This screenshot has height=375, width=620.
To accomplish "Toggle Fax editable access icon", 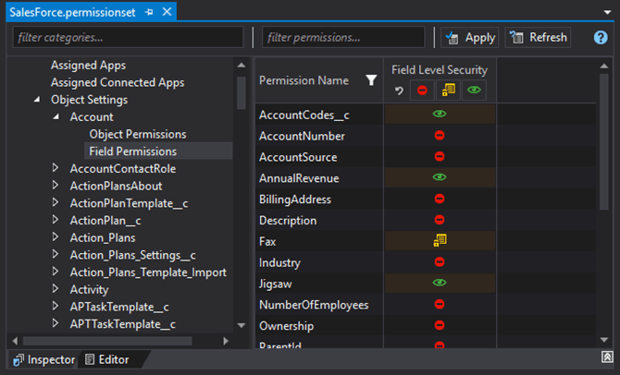I will [440, 240].
